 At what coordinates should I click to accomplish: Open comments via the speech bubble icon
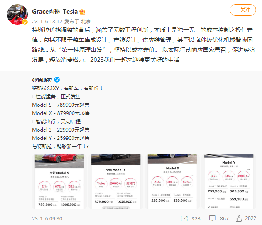pyautogui.click(x=212, y=218)
